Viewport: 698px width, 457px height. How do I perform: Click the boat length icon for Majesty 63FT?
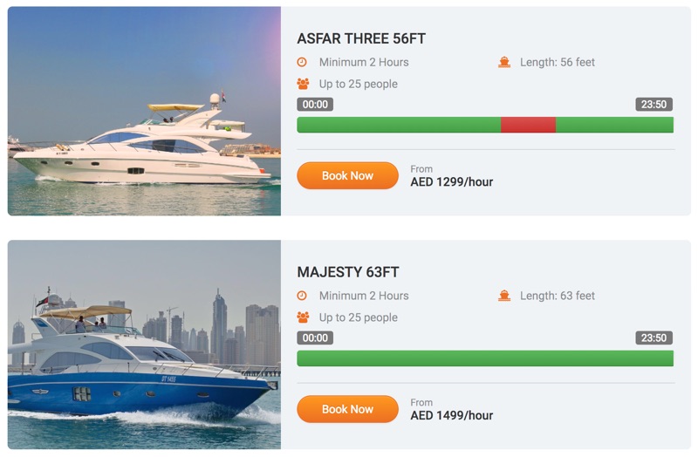504,296
